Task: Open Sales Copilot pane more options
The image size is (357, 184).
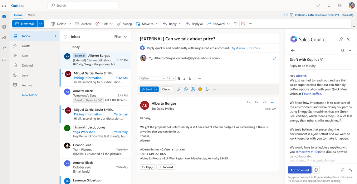Action: point(349,50)
